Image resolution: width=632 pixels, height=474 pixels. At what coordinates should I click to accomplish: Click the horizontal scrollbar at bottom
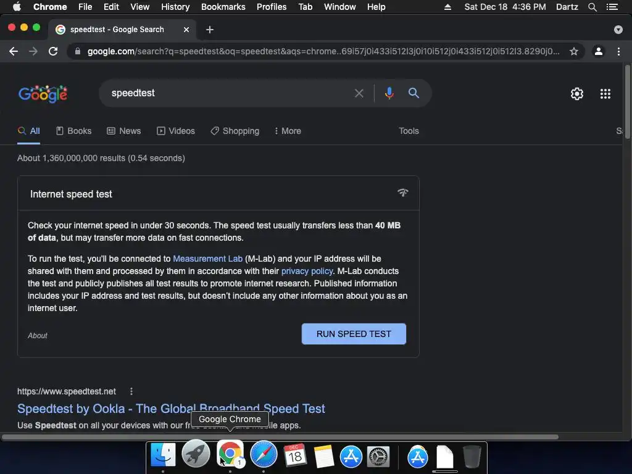pos(280,437)
